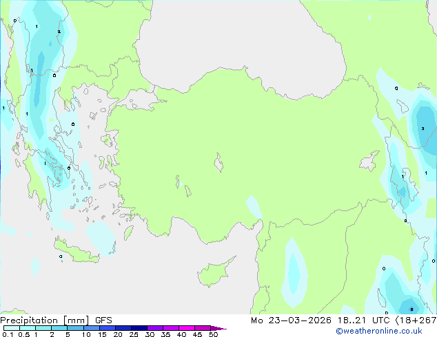Click Lake Van in eastern Turkey
This screenshot has height=337, width=437.
click(369, 161)
